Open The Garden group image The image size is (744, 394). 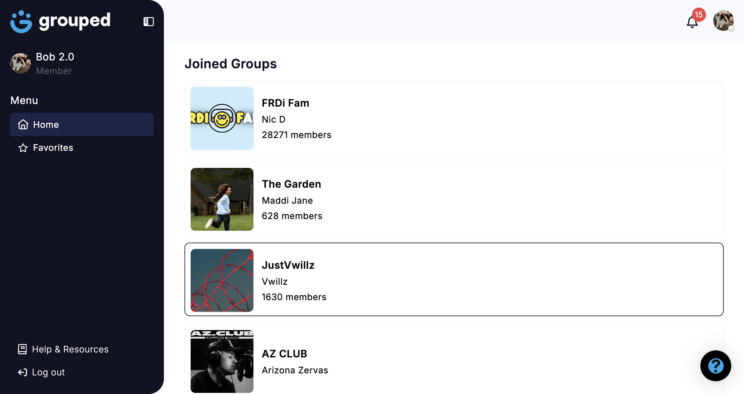(222, 199)
